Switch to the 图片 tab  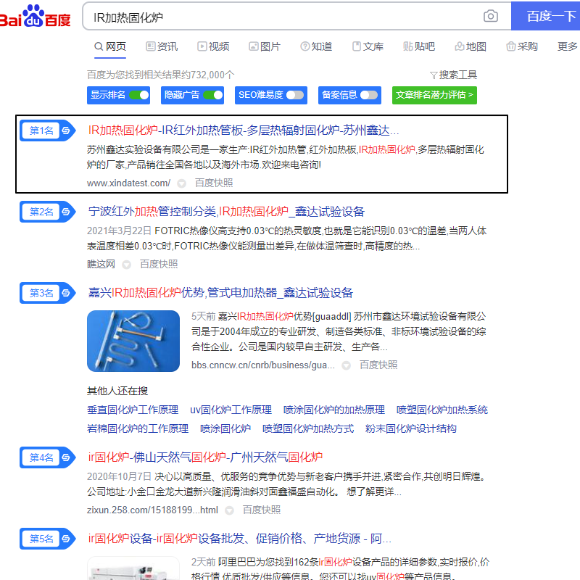(265, 46)
